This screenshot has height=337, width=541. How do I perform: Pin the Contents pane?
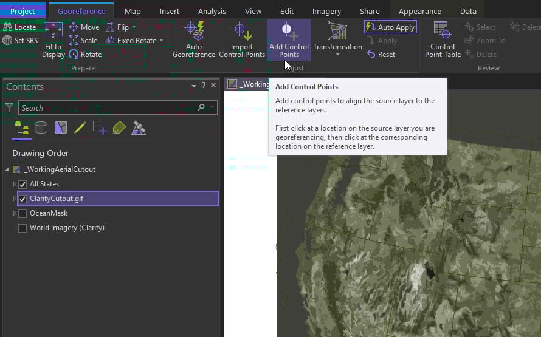[203, 85]
